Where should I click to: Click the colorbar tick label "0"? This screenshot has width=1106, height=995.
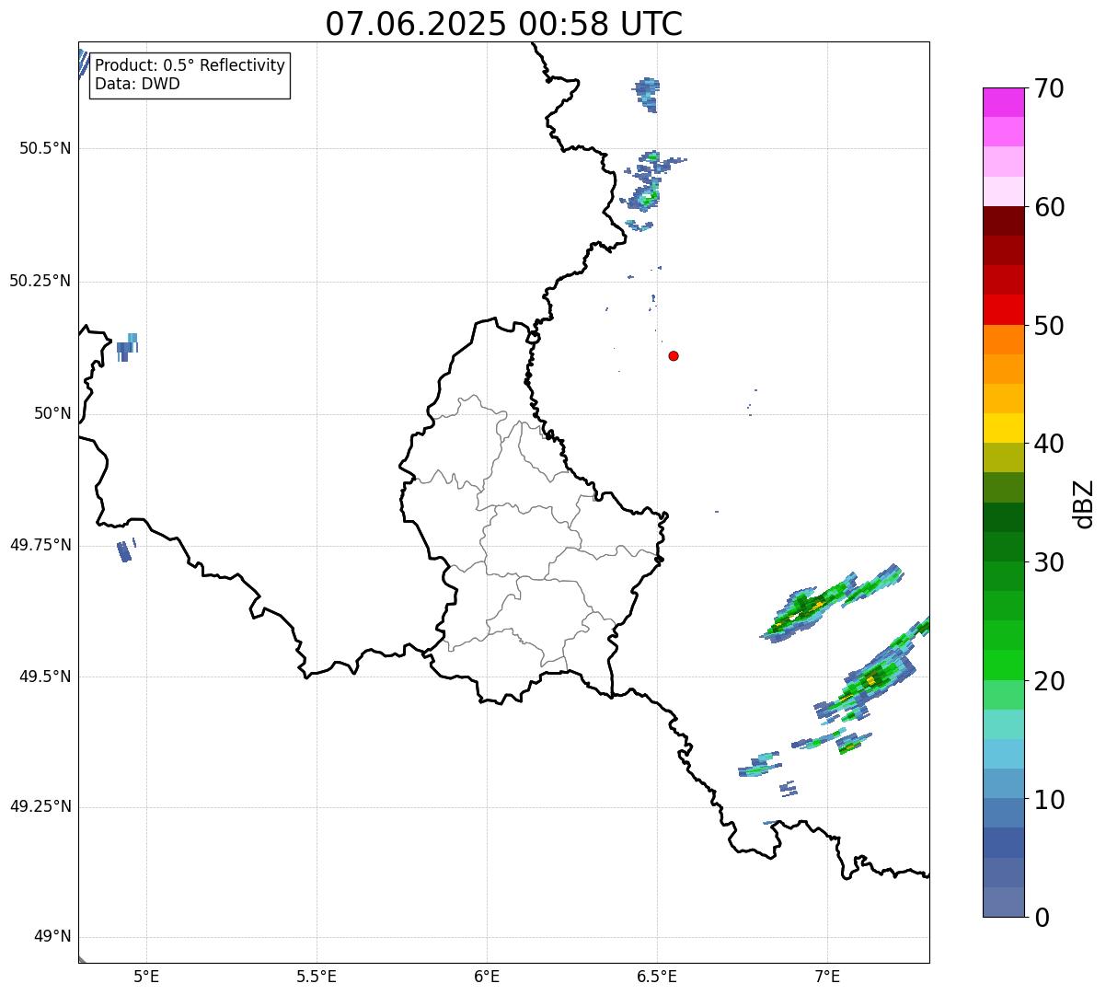pos(1041,918)
